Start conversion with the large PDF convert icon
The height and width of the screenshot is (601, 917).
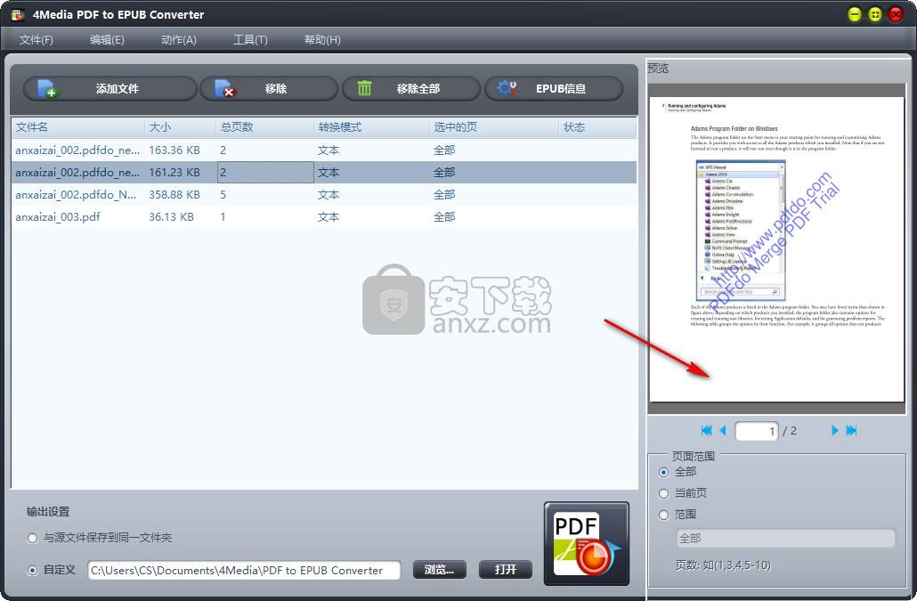[587, 543]
